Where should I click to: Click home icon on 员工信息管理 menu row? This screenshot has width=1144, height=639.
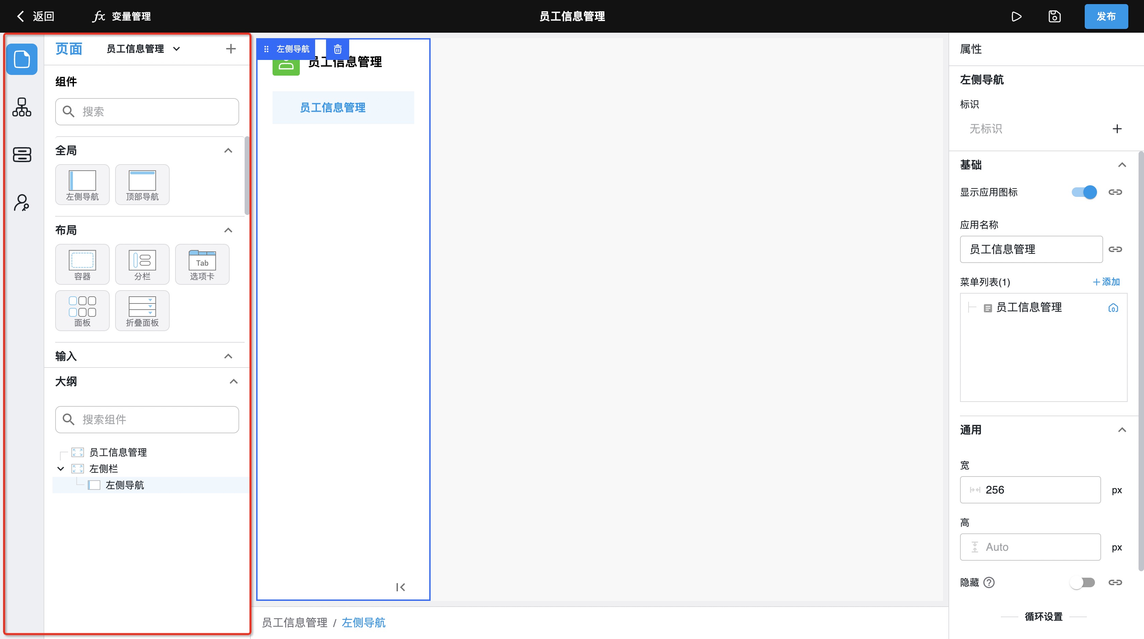click(1113, 308)
